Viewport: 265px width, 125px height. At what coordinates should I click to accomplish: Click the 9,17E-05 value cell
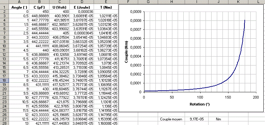197,119
